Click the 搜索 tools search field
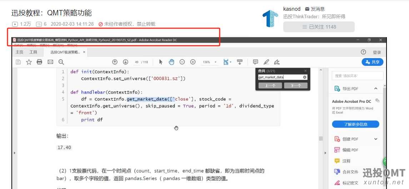Image resolution: width=409 pixels, height=189 pixels. pyautogui.click(x=357, y=76)
